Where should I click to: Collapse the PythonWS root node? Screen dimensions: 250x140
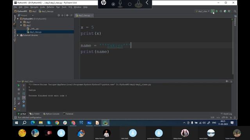18,19
